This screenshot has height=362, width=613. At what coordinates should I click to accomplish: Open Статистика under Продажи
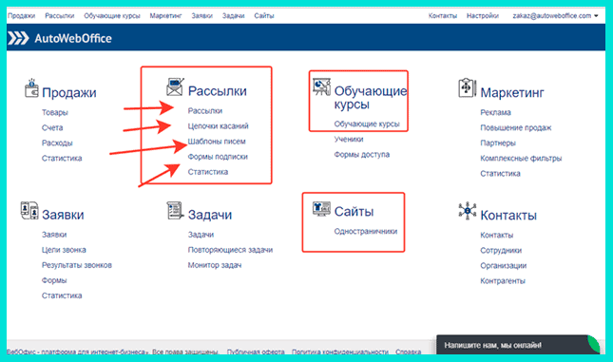pos(62,159)
